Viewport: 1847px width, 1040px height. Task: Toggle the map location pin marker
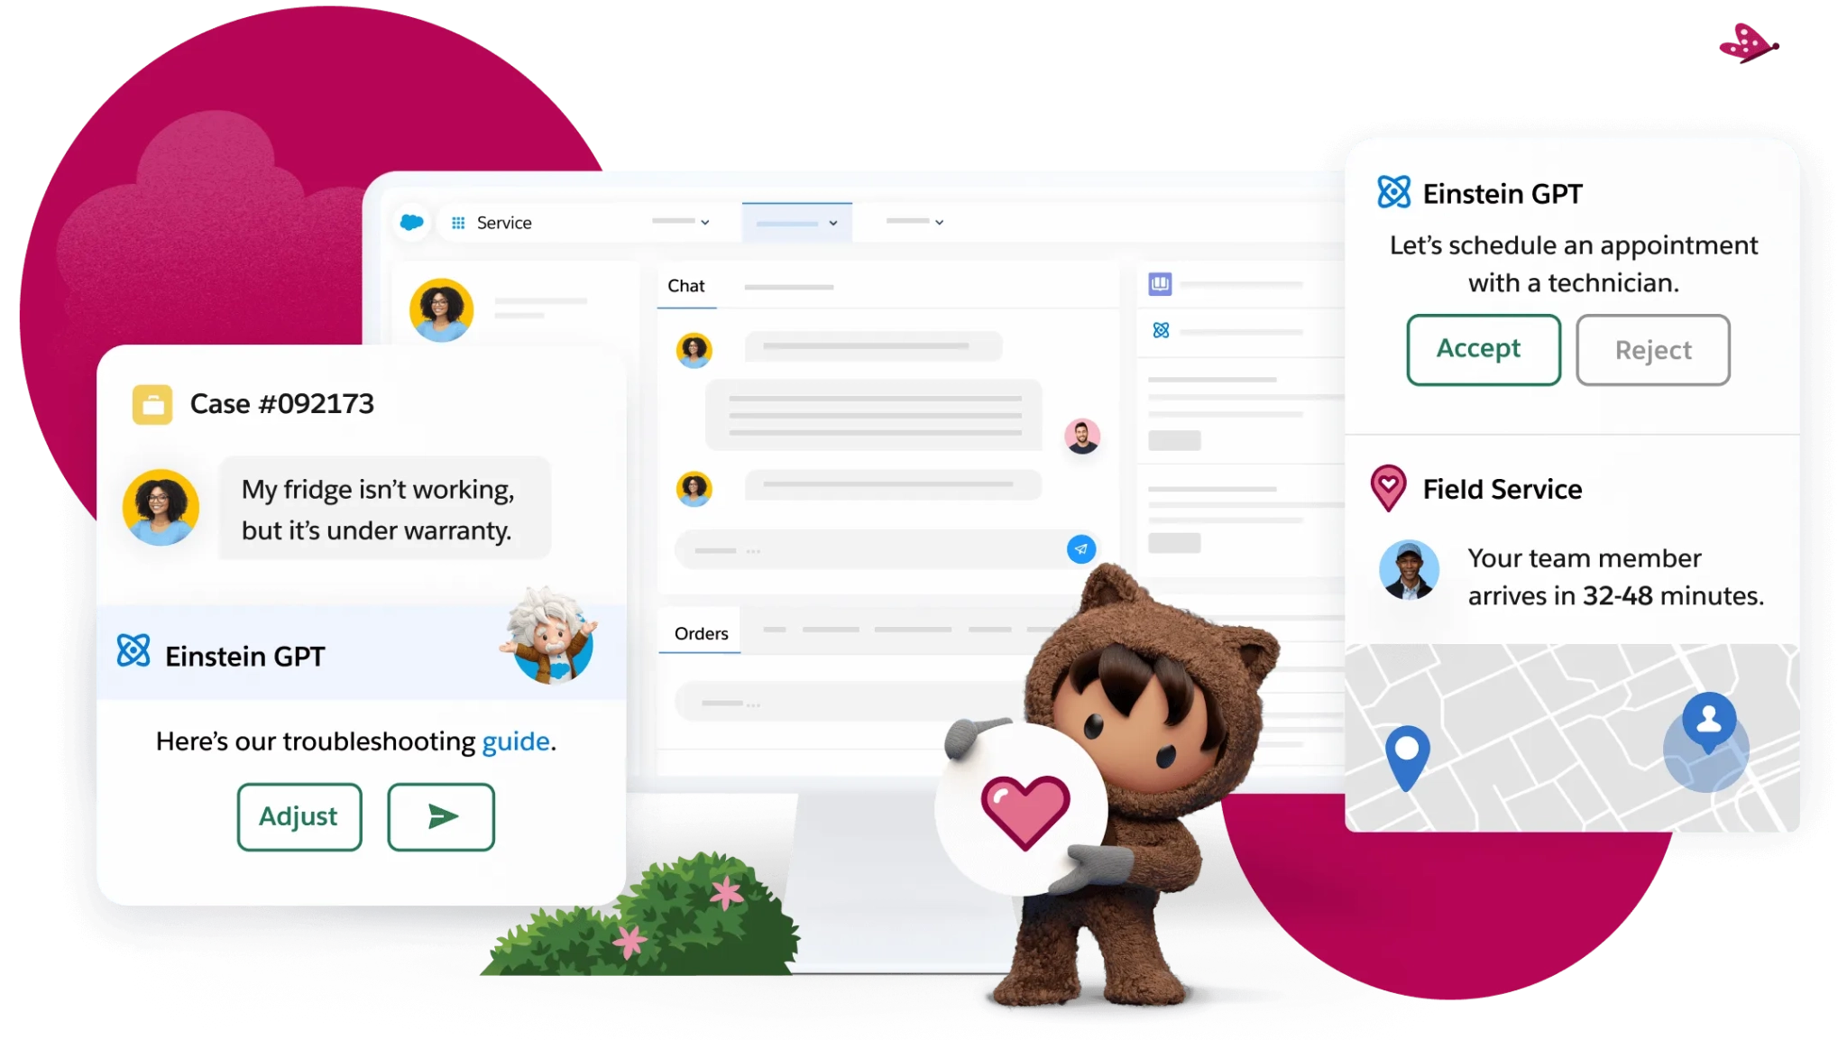(1407, 743)
